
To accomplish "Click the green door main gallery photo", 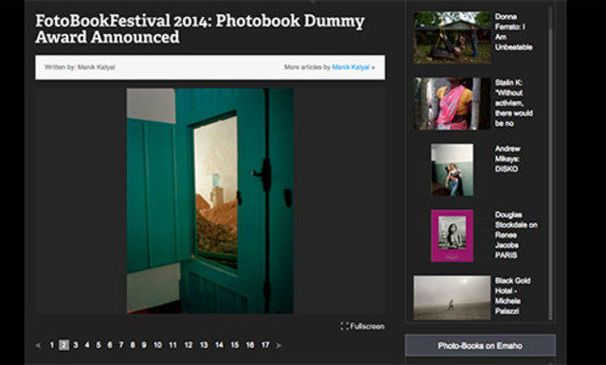I will coord(210,200).
